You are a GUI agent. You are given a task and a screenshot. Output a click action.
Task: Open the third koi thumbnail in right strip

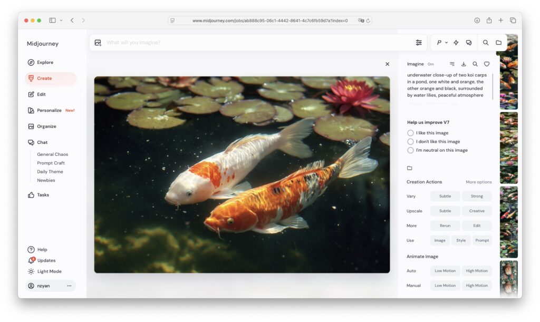coord(509,222)
